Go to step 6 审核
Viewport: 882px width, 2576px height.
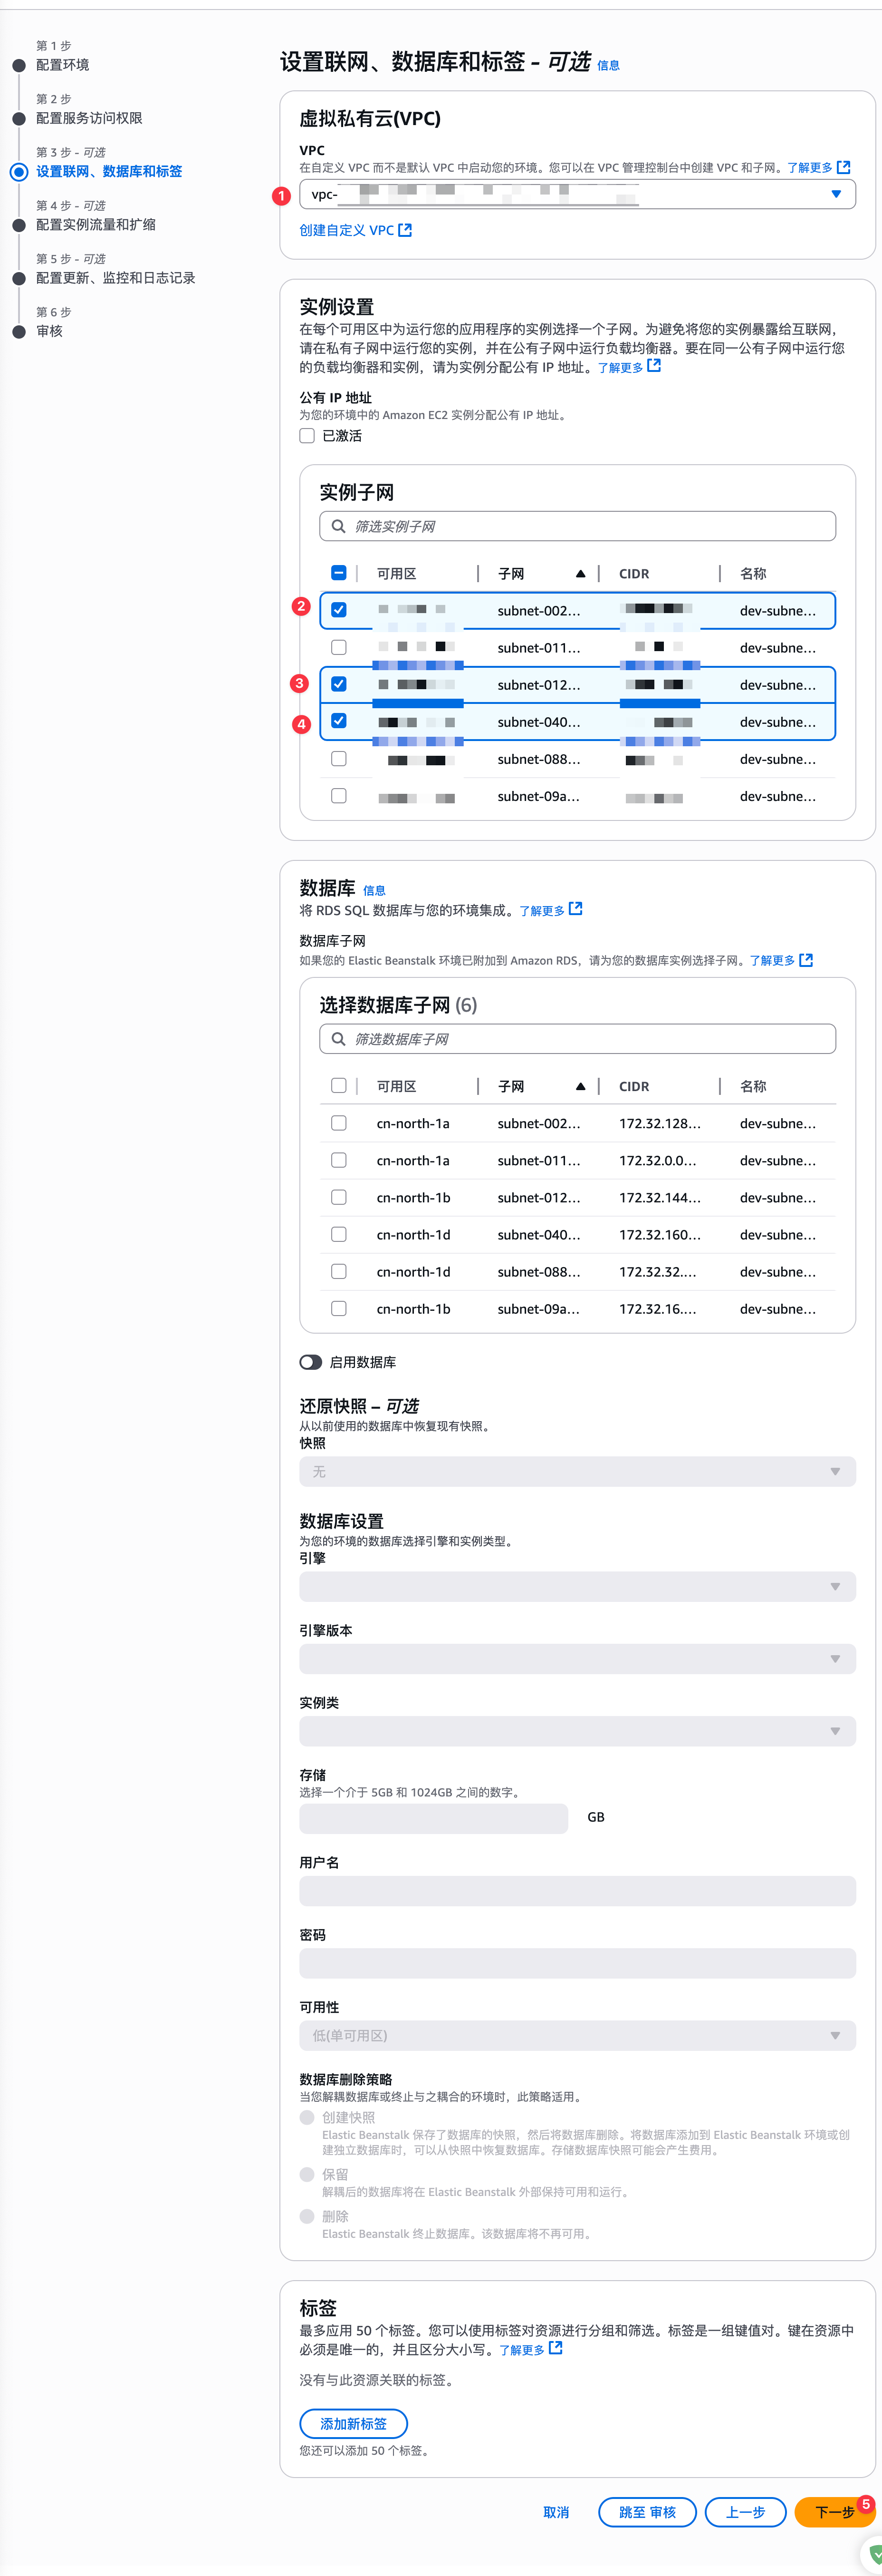click(x=49, y=331)
